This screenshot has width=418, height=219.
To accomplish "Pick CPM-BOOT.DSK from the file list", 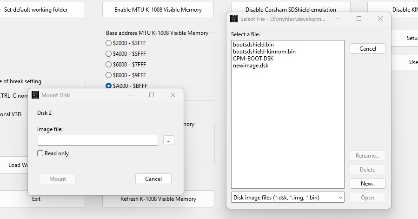I will tap(253, 59).
